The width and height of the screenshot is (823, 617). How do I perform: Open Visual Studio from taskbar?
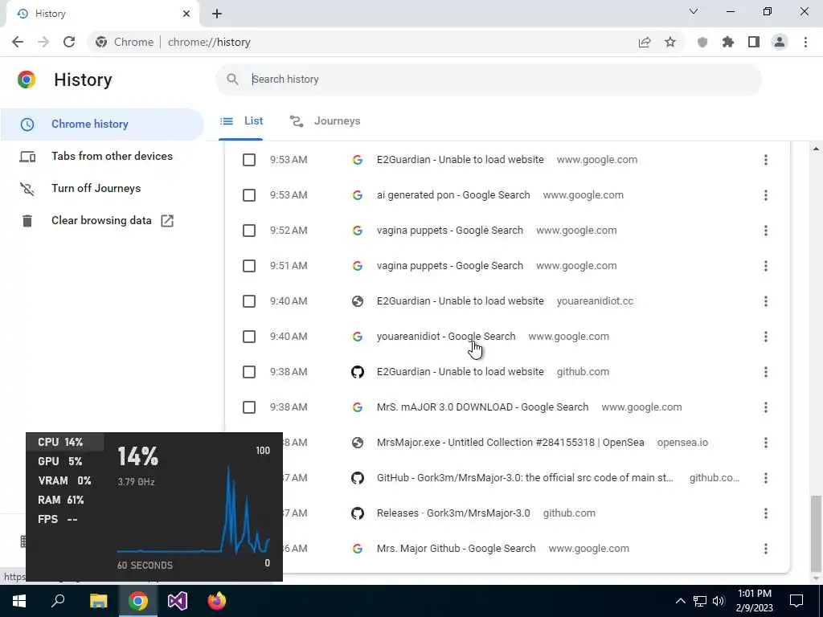pyautogui.click(x=178, y=601)
